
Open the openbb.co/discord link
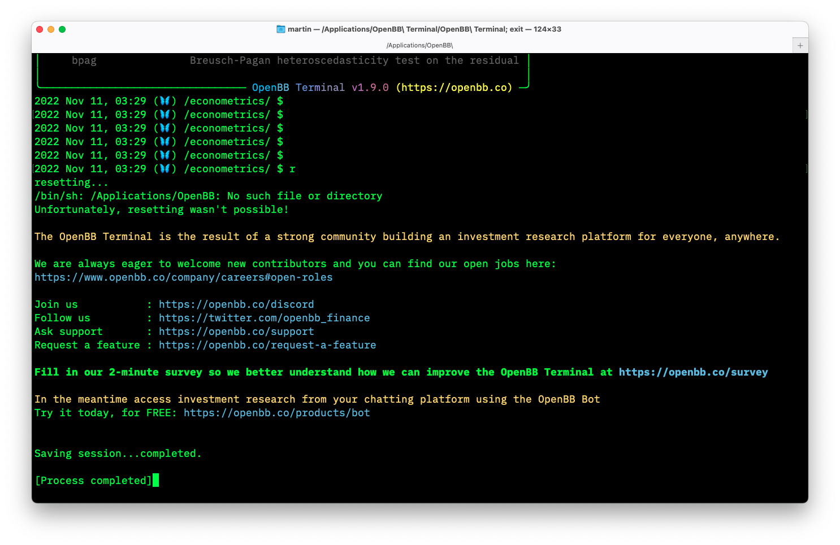click(236, 304)
